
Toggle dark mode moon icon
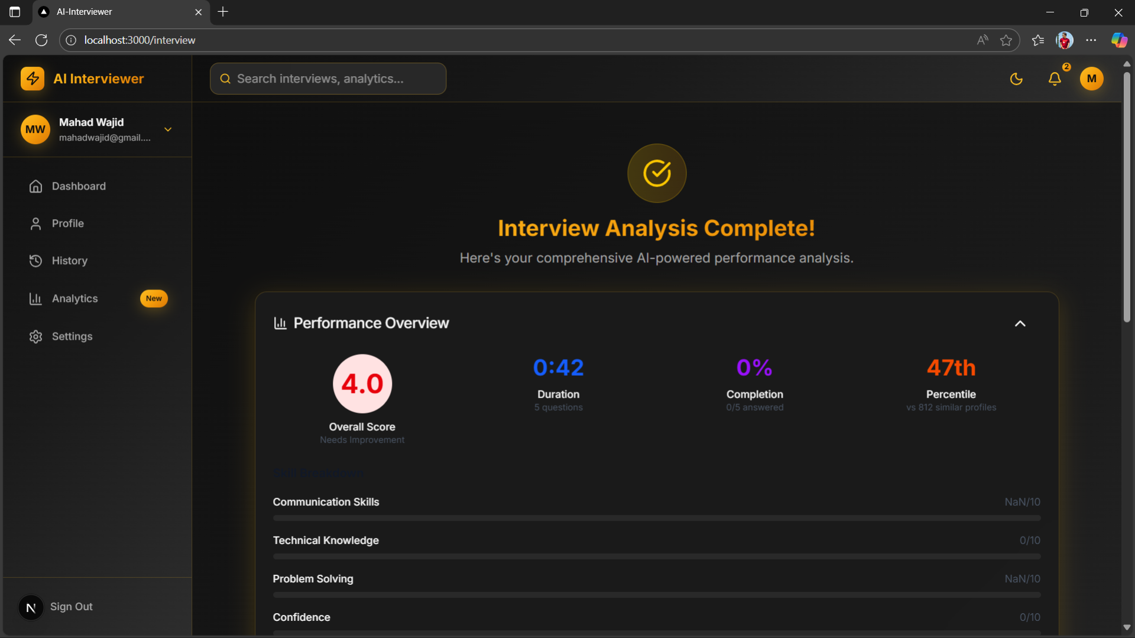tap(1016, 79)
